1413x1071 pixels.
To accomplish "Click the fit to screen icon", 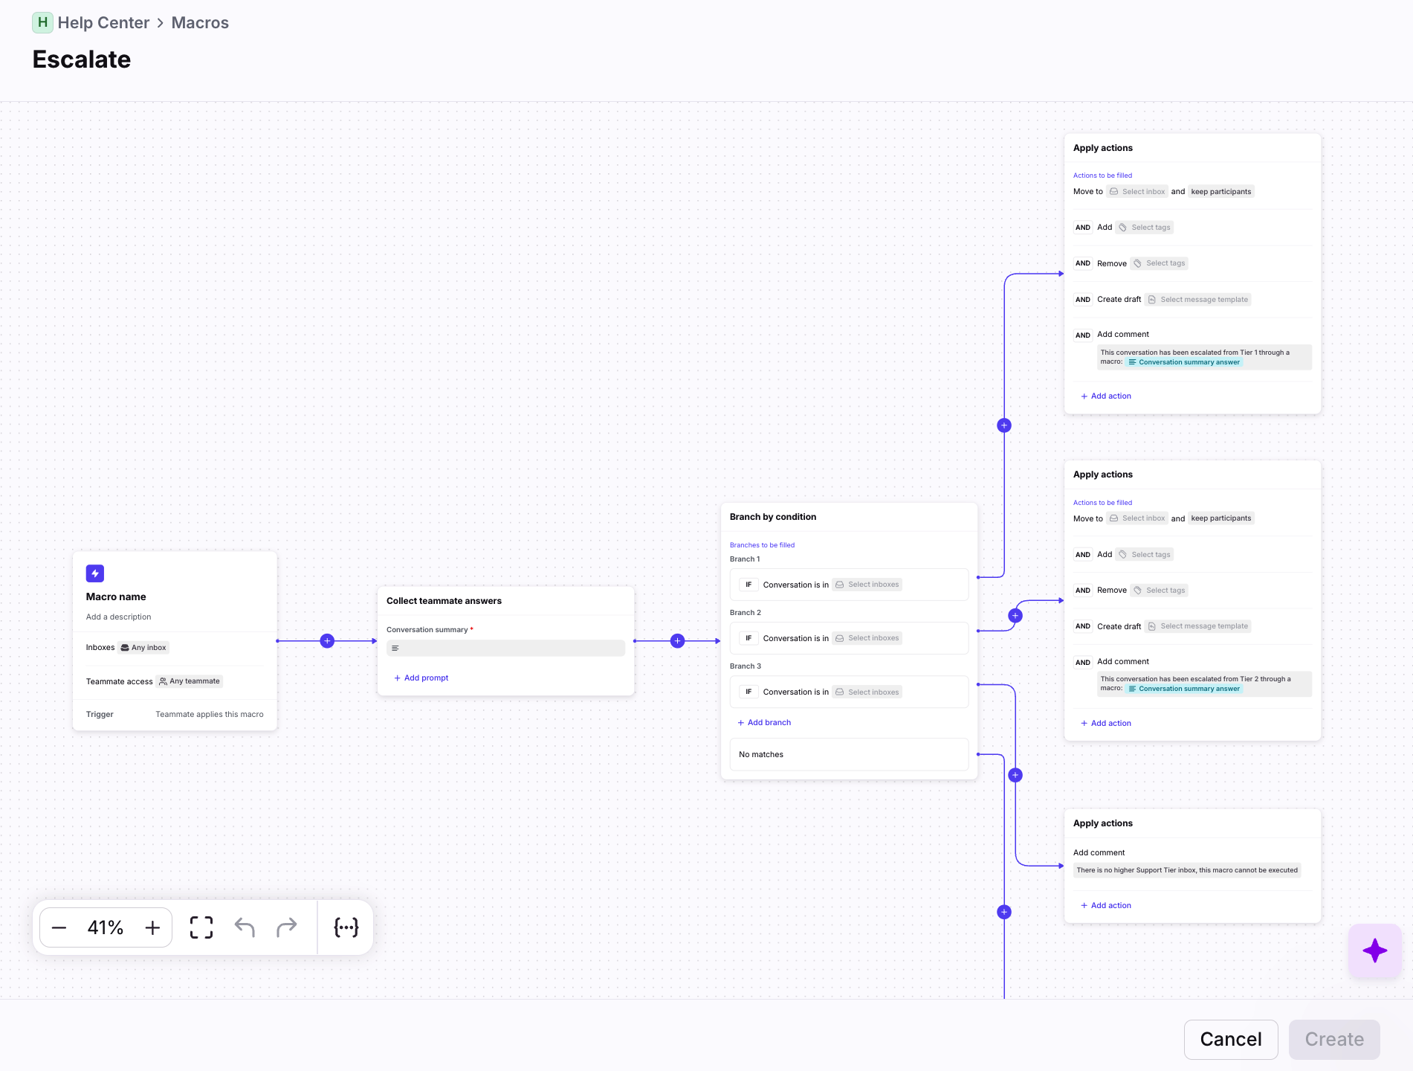I will [x=201, y=927].
